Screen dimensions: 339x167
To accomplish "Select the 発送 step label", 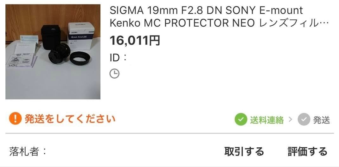I will tap(322, 120).
